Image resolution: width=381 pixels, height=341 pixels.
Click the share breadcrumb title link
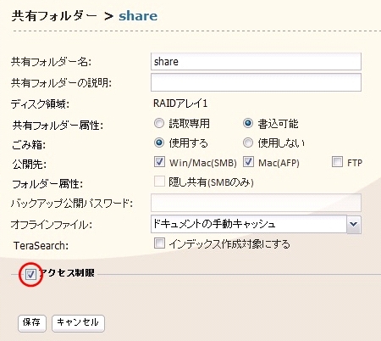coord(138,16)
